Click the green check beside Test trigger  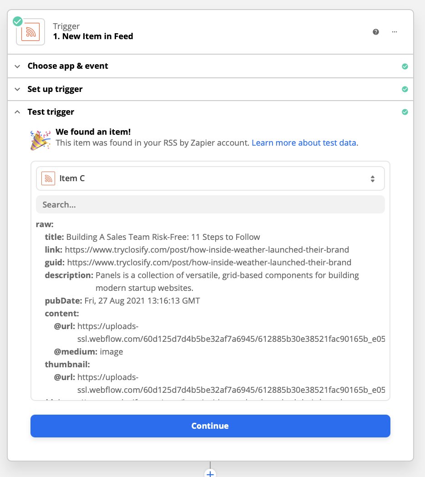[405, 112]
